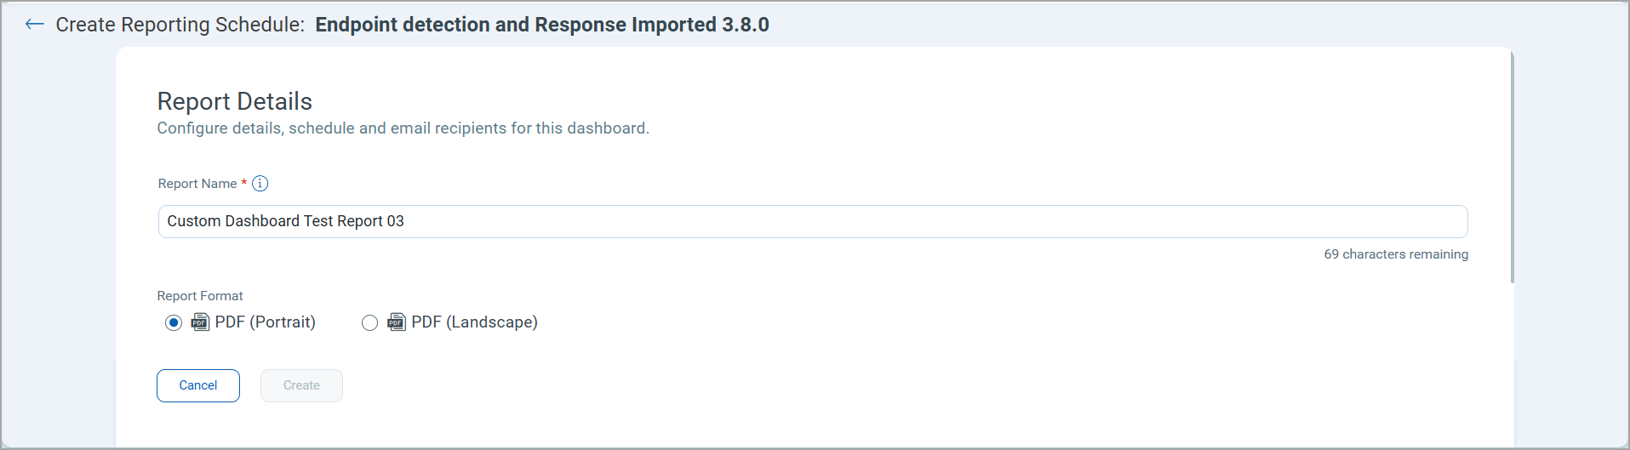
Task: Click the Report Name field label
Action: 197,184
